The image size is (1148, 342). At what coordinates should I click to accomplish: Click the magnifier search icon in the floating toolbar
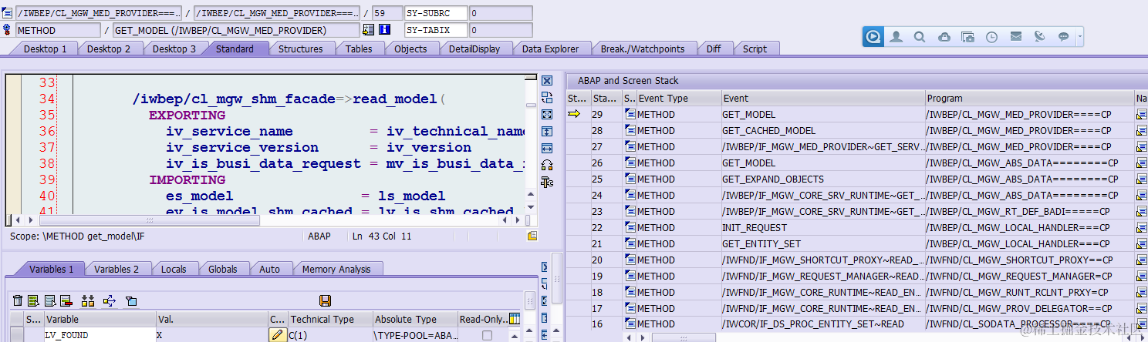(920, 36)
